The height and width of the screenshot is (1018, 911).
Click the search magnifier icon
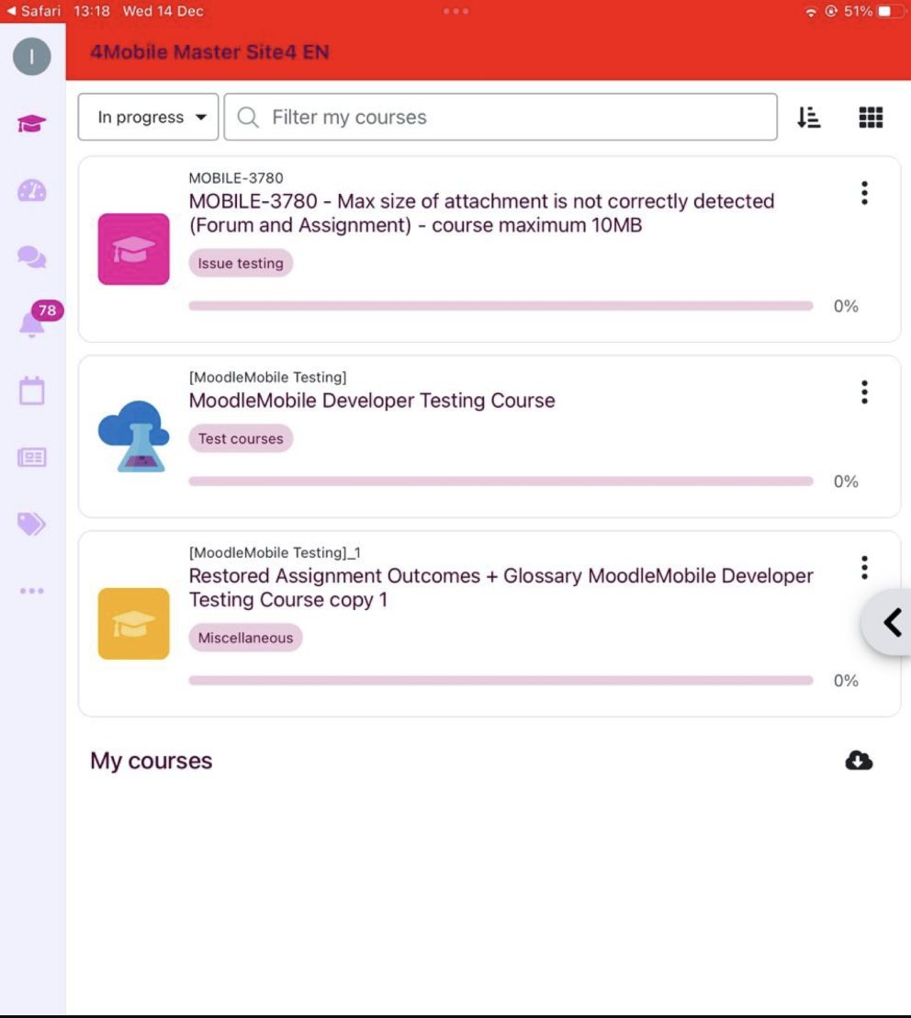tap(248, 118)
